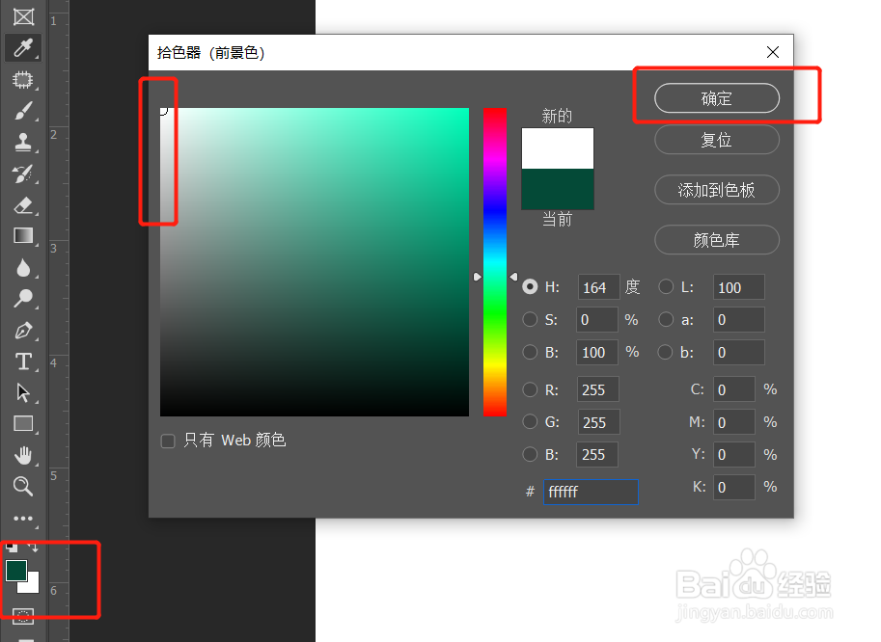Screen dimensions: 881x642
Task: Select the H radio button
Action: [x=530, y=286]
